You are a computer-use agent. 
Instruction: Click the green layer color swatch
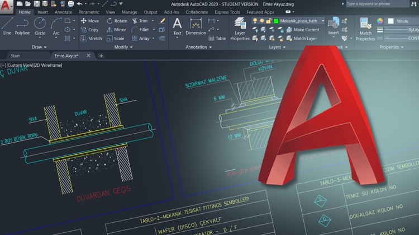pos(275,21)
